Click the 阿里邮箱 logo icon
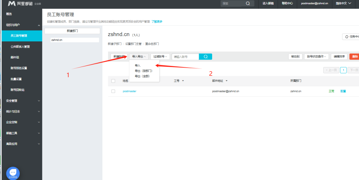359x180 pixels. pos(12,4)
